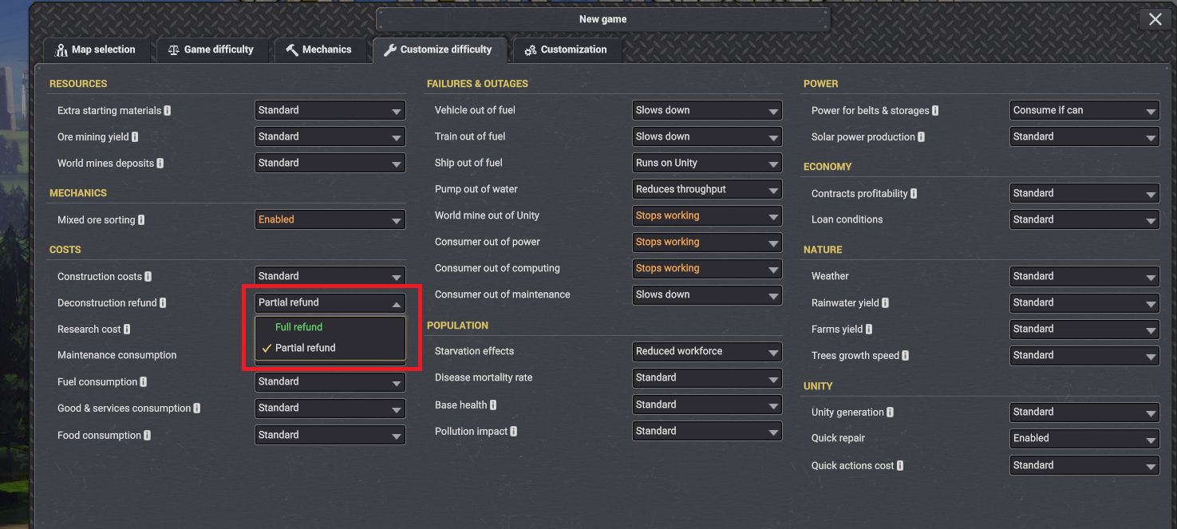Image resolution: width=1177 pixels, height=529 pixels.
Task: Open the Food consumption dropdown
Action: point(330,435)
